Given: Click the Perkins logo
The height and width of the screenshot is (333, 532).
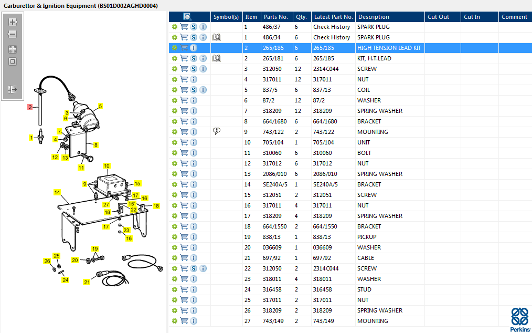Looking at the screenshot, I should click(x=519, y=320).
